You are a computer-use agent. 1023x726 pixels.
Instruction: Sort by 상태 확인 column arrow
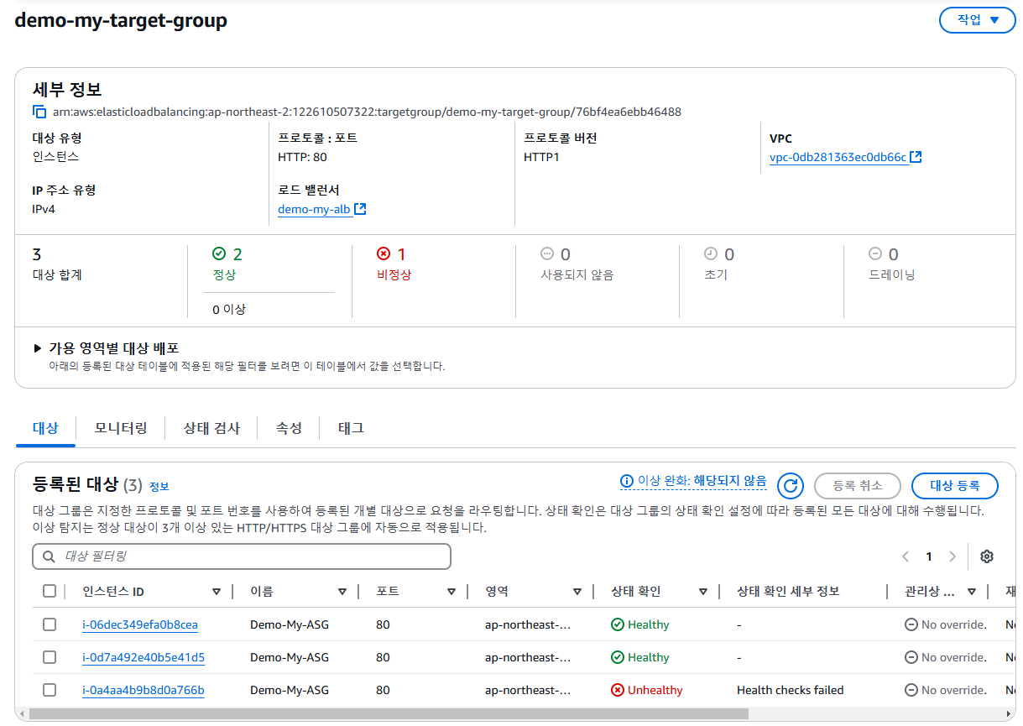[703, 592]
